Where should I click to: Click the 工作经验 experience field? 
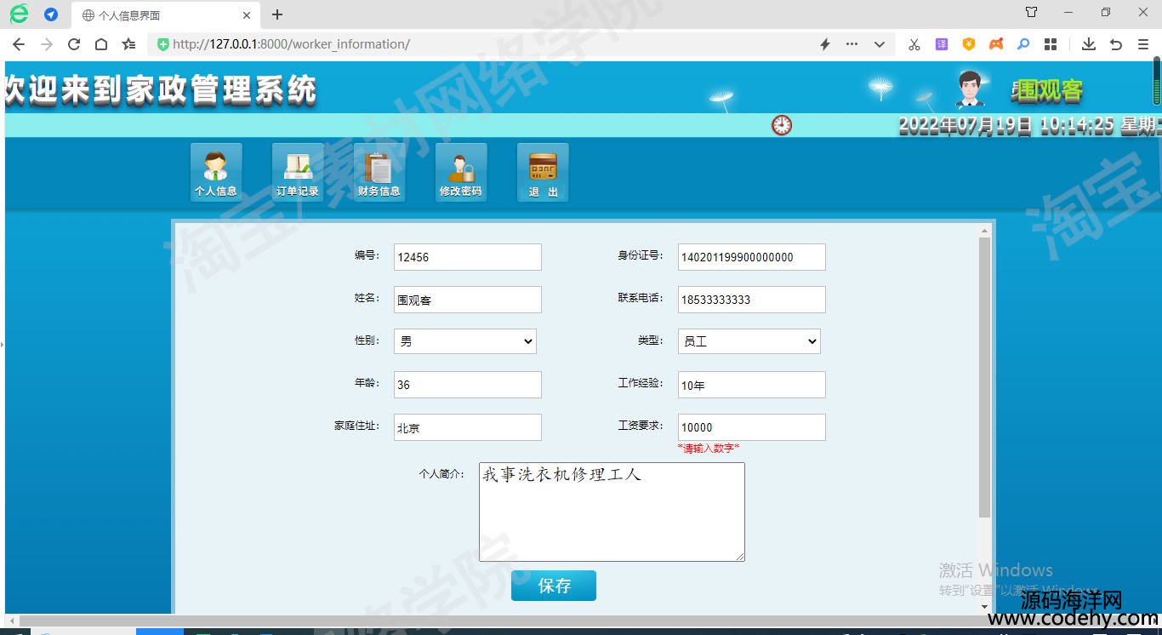click(752, 385)
